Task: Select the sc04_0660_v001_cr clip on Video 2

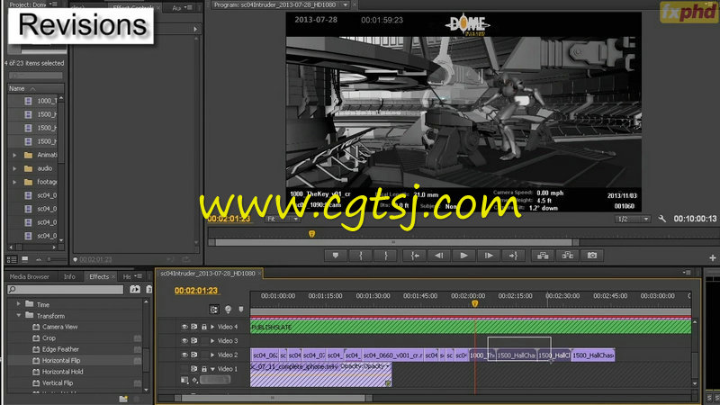Action: tap(392, 355)
